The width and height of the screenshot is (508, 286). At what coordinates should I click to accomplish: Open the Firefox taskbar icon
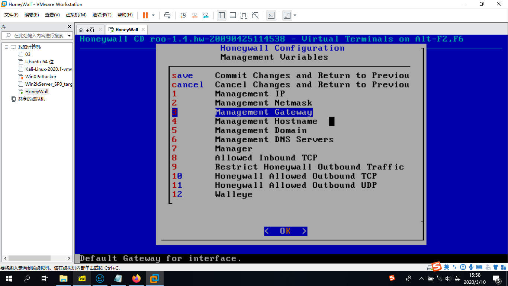[x=136, y=278]
